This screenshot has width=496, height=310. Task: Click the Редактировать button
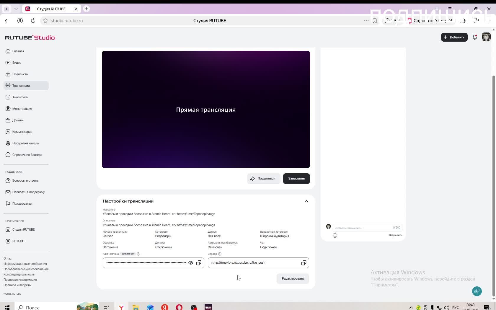(x=293, y=278)
